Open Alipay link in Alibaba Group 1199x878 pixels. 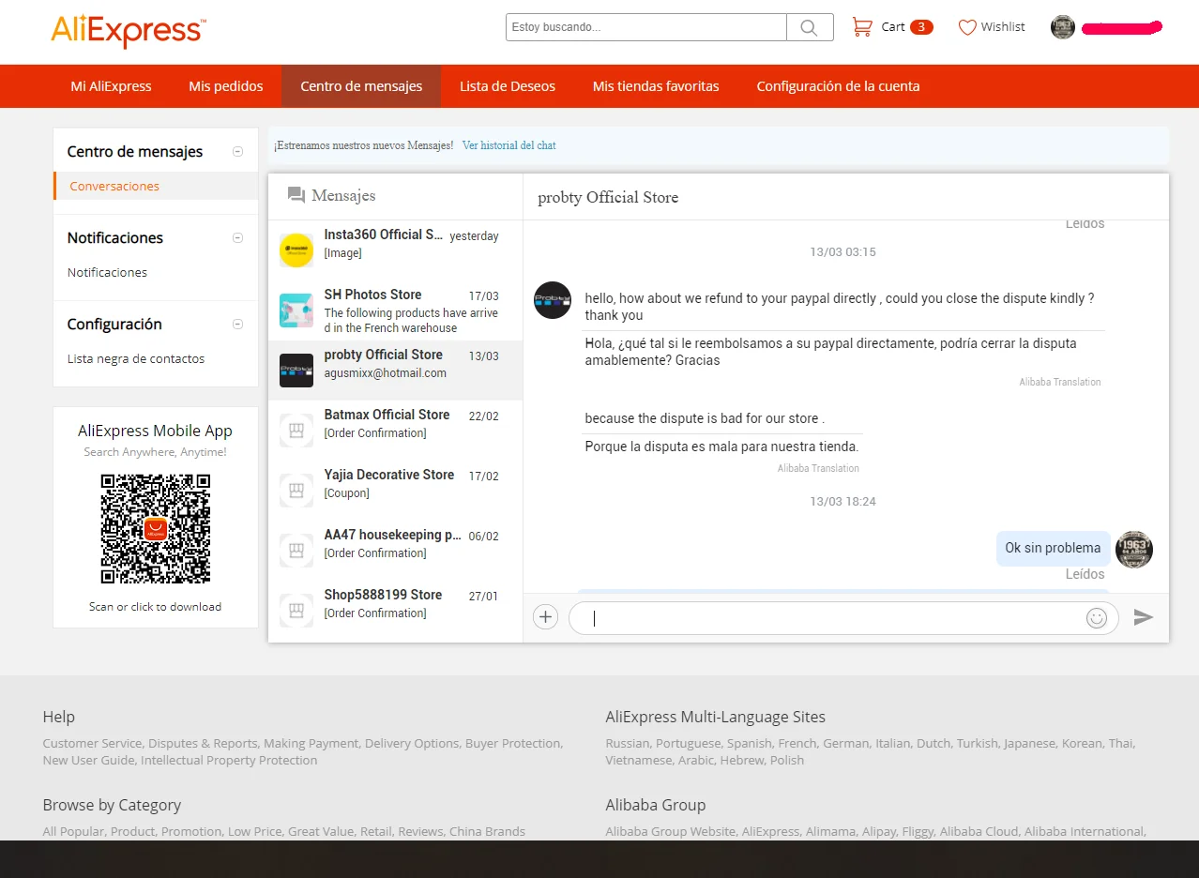(879, 832)
